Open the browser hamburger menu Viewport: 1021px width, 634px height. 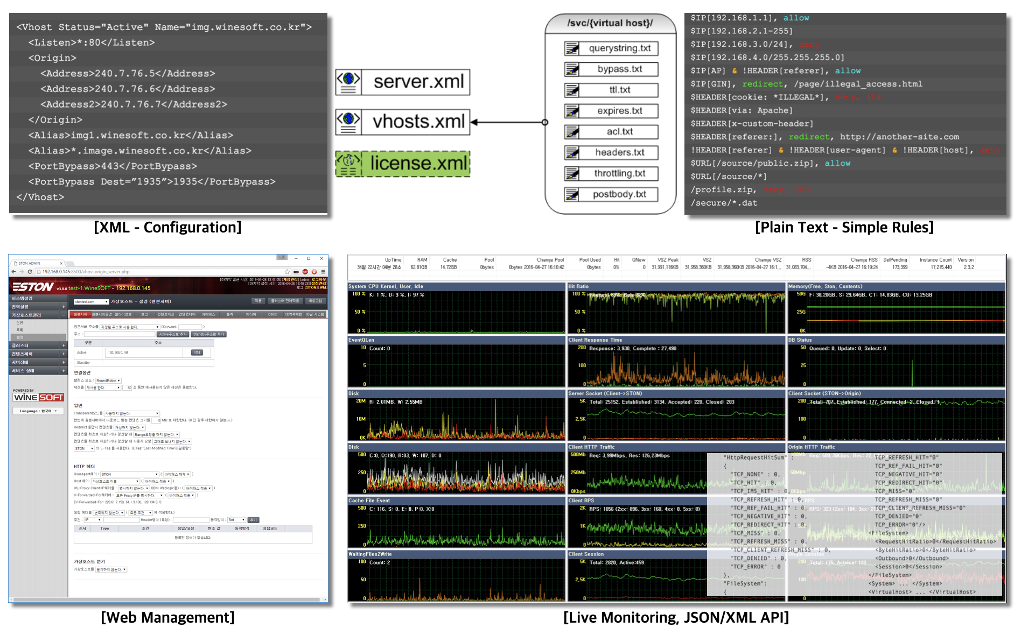(323, 272)
